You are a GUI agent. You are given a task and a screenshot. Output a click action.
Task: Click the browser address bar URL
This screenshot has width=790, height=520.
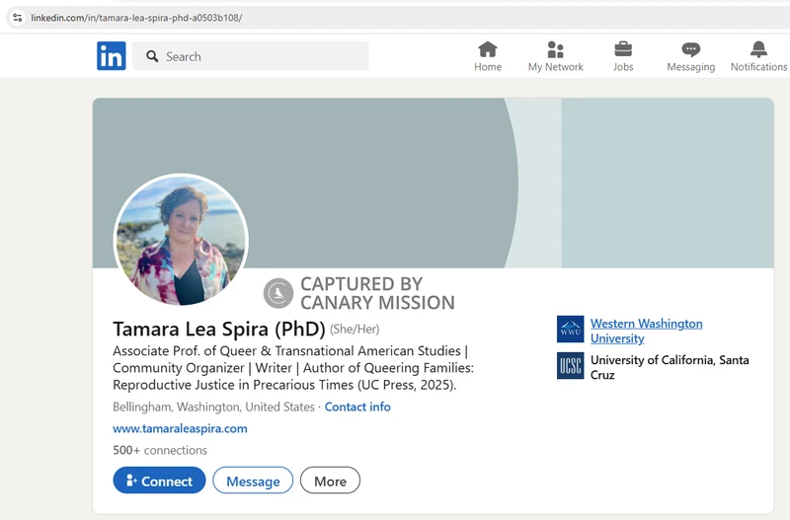click(136, 18)
